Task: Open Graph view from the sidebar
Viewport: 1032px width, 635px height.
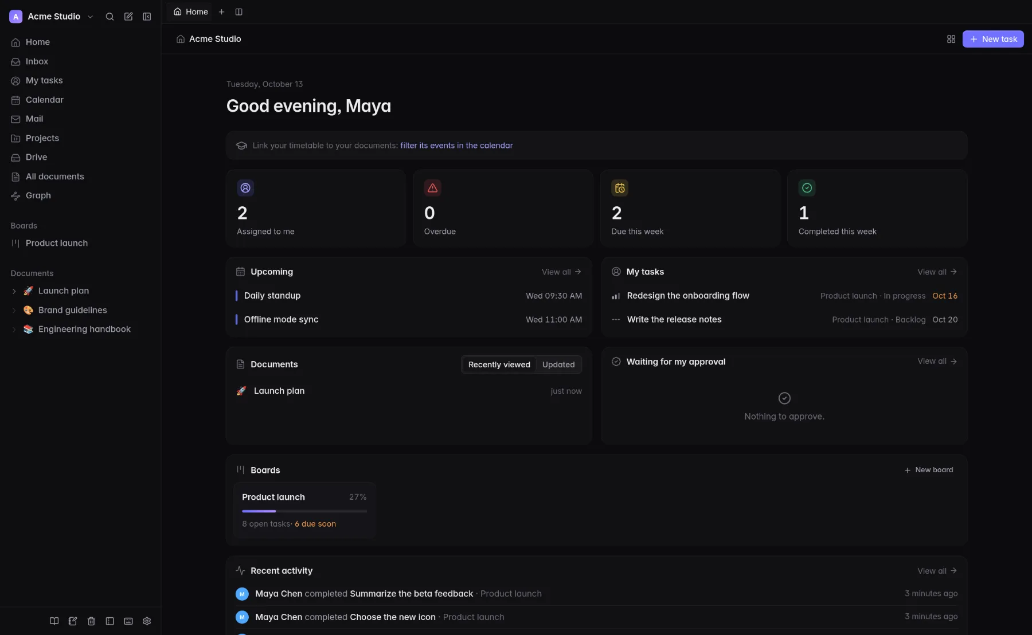Action: 80,195
